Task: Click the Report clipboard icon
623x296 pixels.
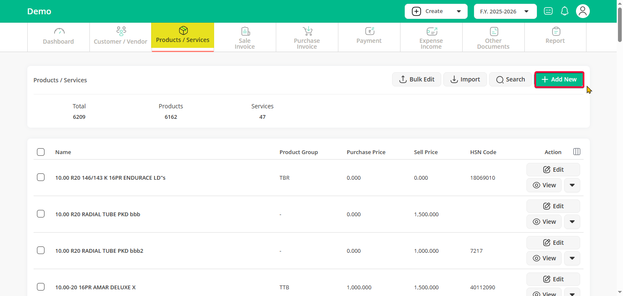Action: 555,31
